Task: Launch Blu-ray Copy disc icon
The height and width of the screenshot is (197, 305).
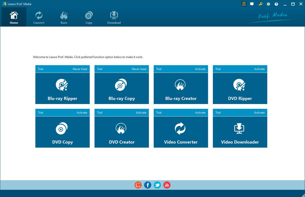Action: pos(121,85)
